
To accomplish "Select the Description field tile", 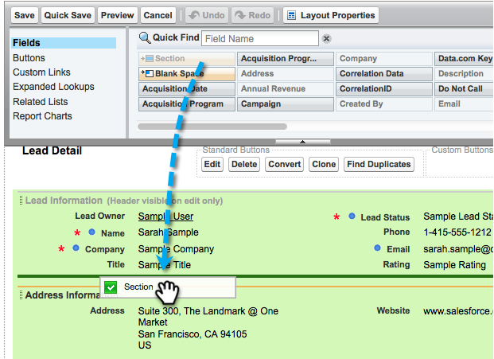I will (464, 74).
